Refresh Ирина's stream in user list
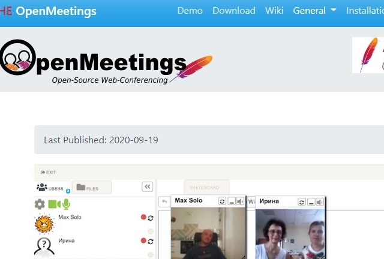 click(151, 242)
